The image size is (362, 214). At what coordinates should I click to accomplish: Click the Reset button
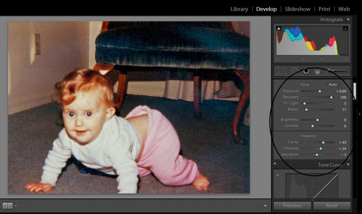pos(332,206)
